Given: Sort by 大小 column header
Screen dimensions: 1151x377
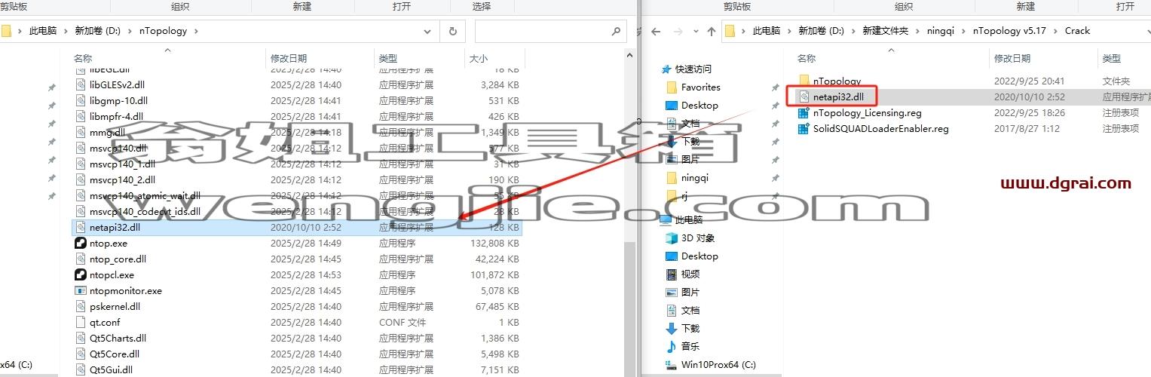Looking at the screenshot, I should [x=478, y=58].
